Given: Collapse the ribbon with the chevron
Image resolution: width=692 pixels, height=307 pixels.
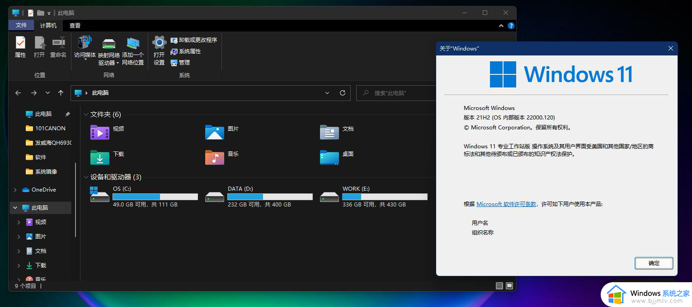Looking at the screenshot, I should (501, 26).
